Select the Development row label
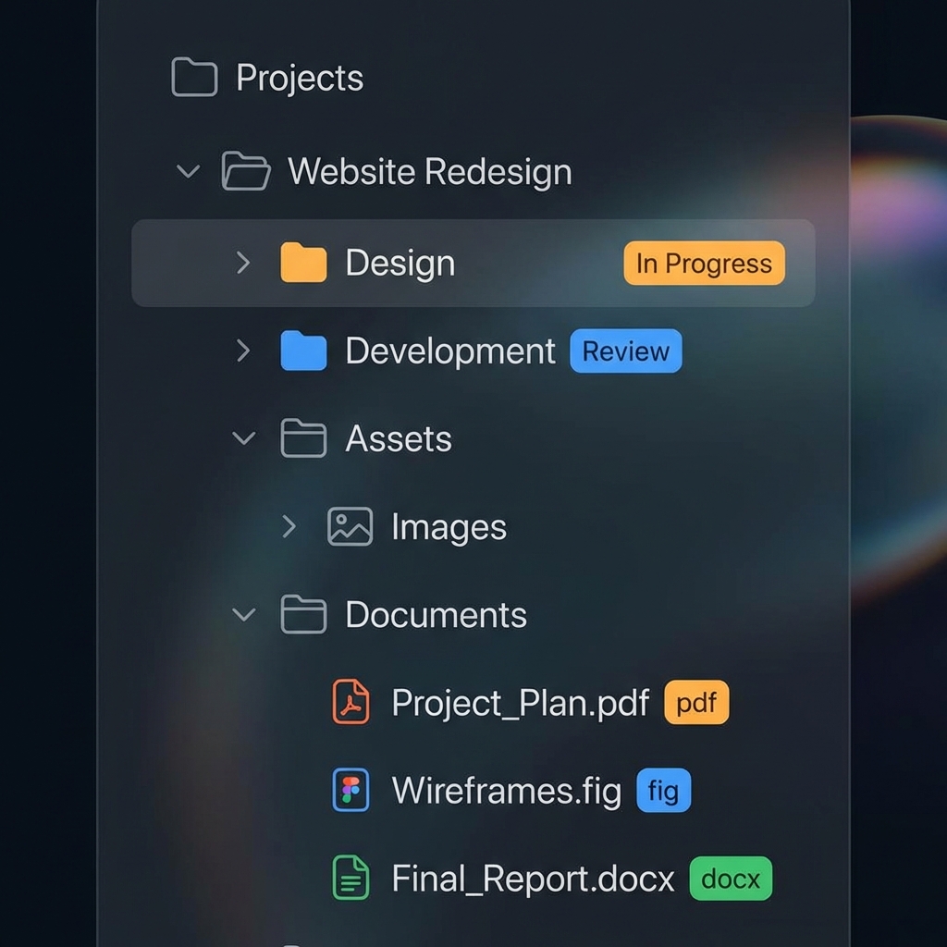This screenshot has width=947, height=947. 450,352
